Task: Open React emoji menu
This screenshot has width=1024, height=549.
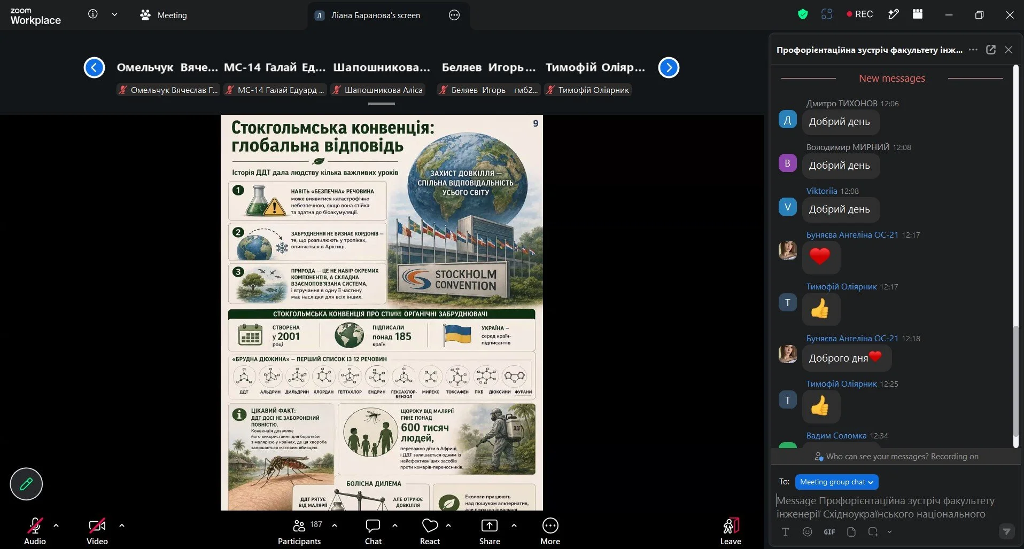Action: tap(430, 531)
